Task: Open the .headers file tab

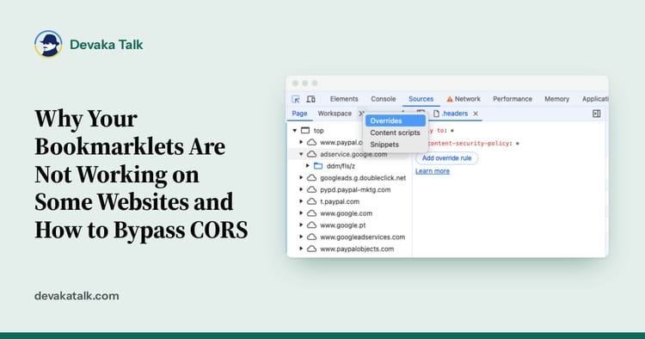Action: (x=455, y=114)
